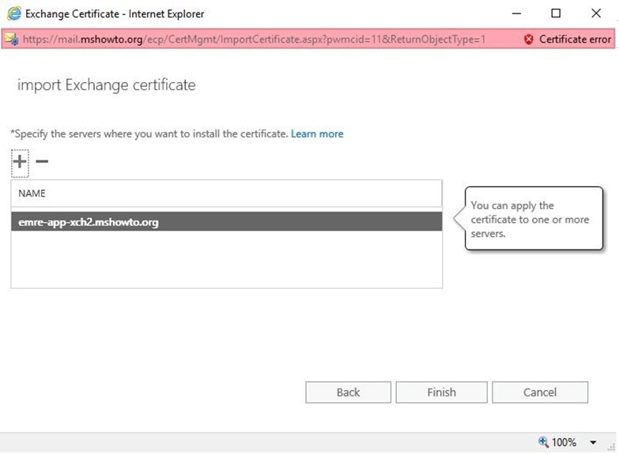The image size is (619, 454).
Task: Open the zoom level dropdown arrow
Action: (593, 443)
